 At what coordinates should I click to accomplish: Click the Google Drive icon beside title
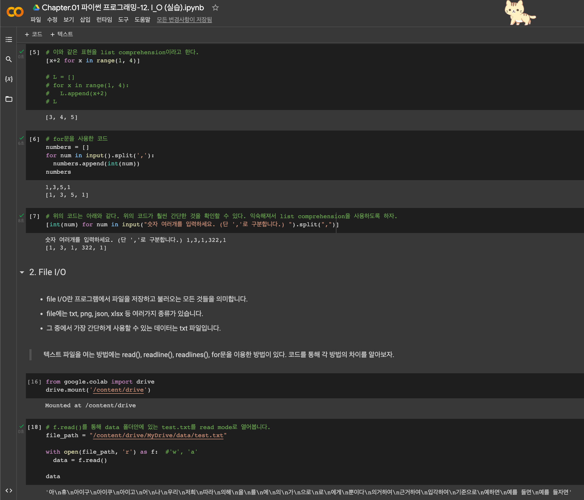36,8
